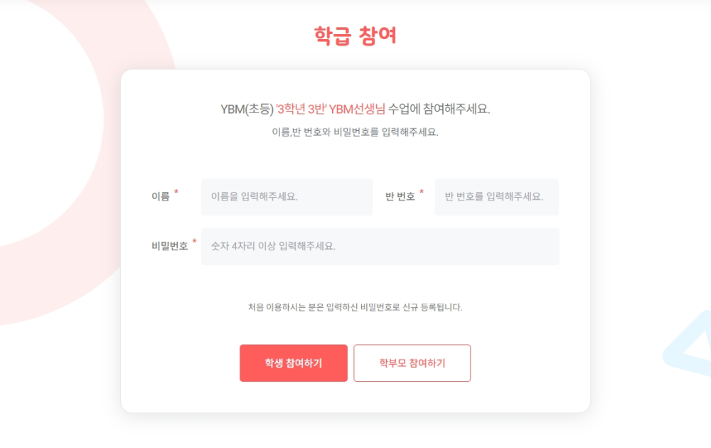This screenshot has height=448, width=711.
Task: Click the required asterisk beside 이름
Action: pos(176,192)
